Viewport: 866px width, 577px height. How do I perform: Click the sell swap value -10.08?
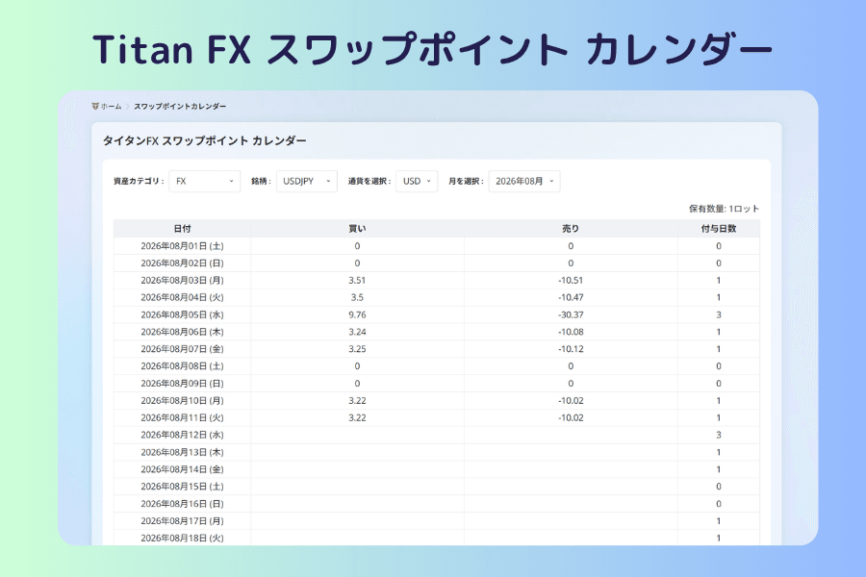tap(571, 332)
